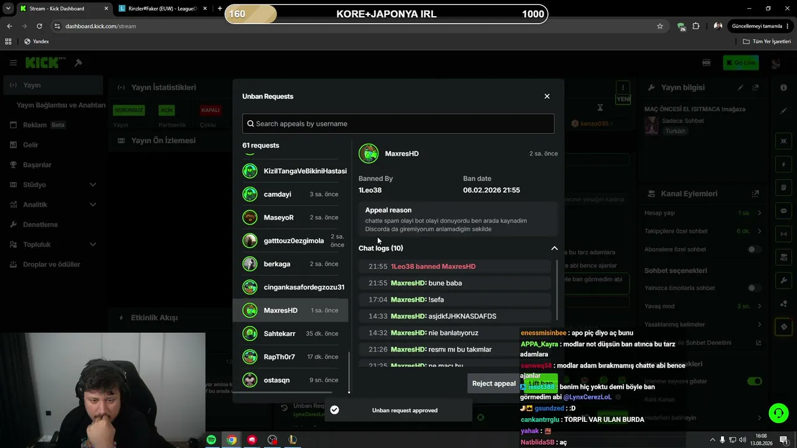Open the green support headset button
This screenshot has width=797, height=448.
click(778, 413)
